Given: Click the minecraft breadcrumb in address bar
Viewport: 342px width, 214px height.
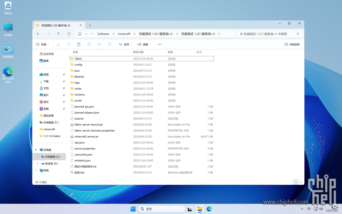Looking at the screenshot, I should point(124,34).
